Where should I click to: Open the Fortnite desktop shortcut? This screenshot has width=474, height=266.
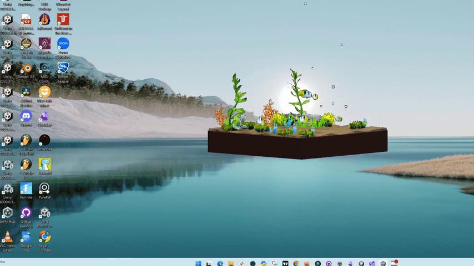click(x=26, y=189)
